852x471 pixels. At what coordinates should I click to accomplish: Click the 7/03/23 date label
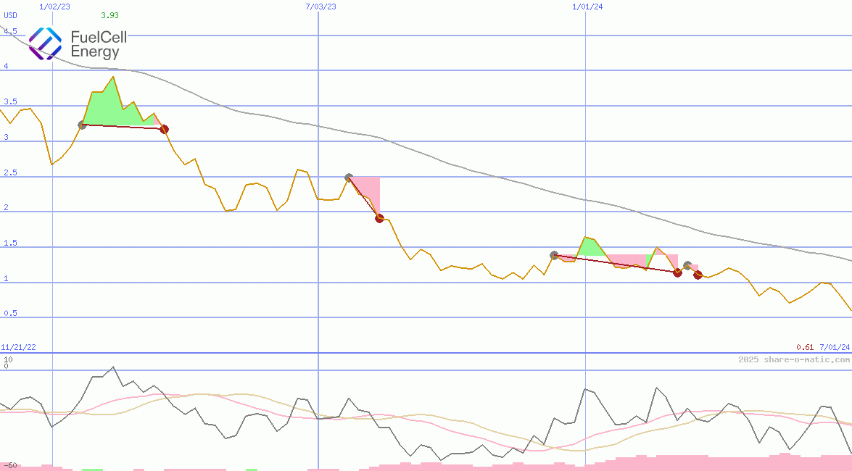[320, 7]
